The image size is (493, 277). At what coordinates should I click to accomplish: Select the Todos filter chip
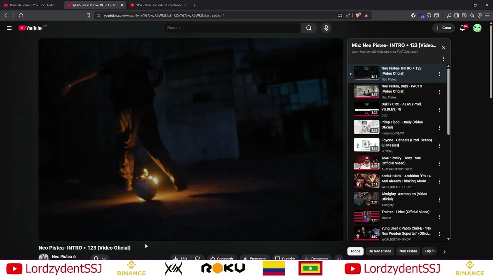click(355, 251)
